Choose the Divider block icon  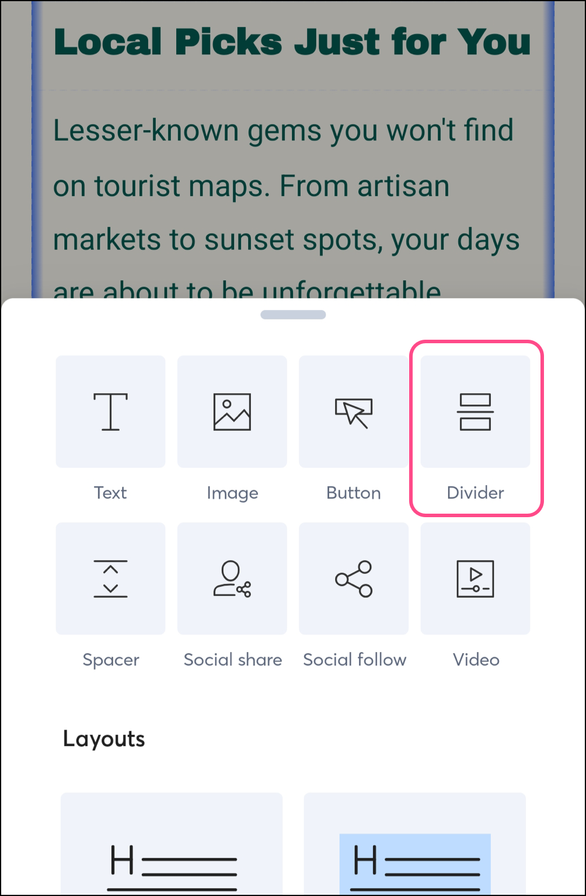[x=475, y=412]
